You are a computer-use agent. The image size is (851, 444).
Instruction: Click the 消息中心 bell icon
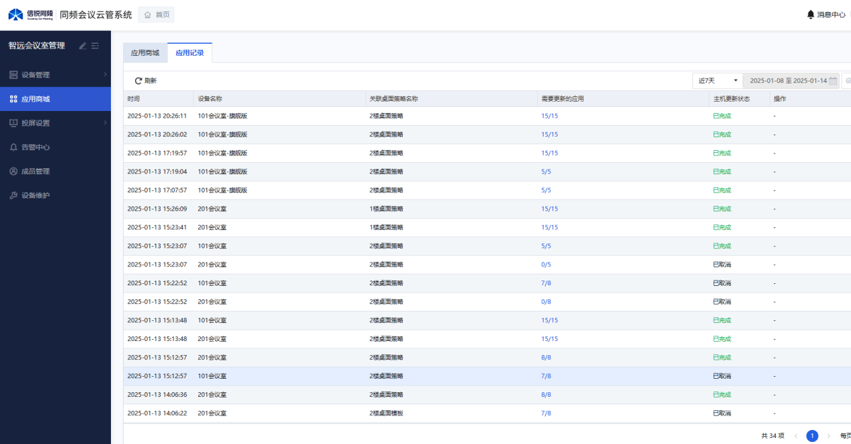pos(811,15)
